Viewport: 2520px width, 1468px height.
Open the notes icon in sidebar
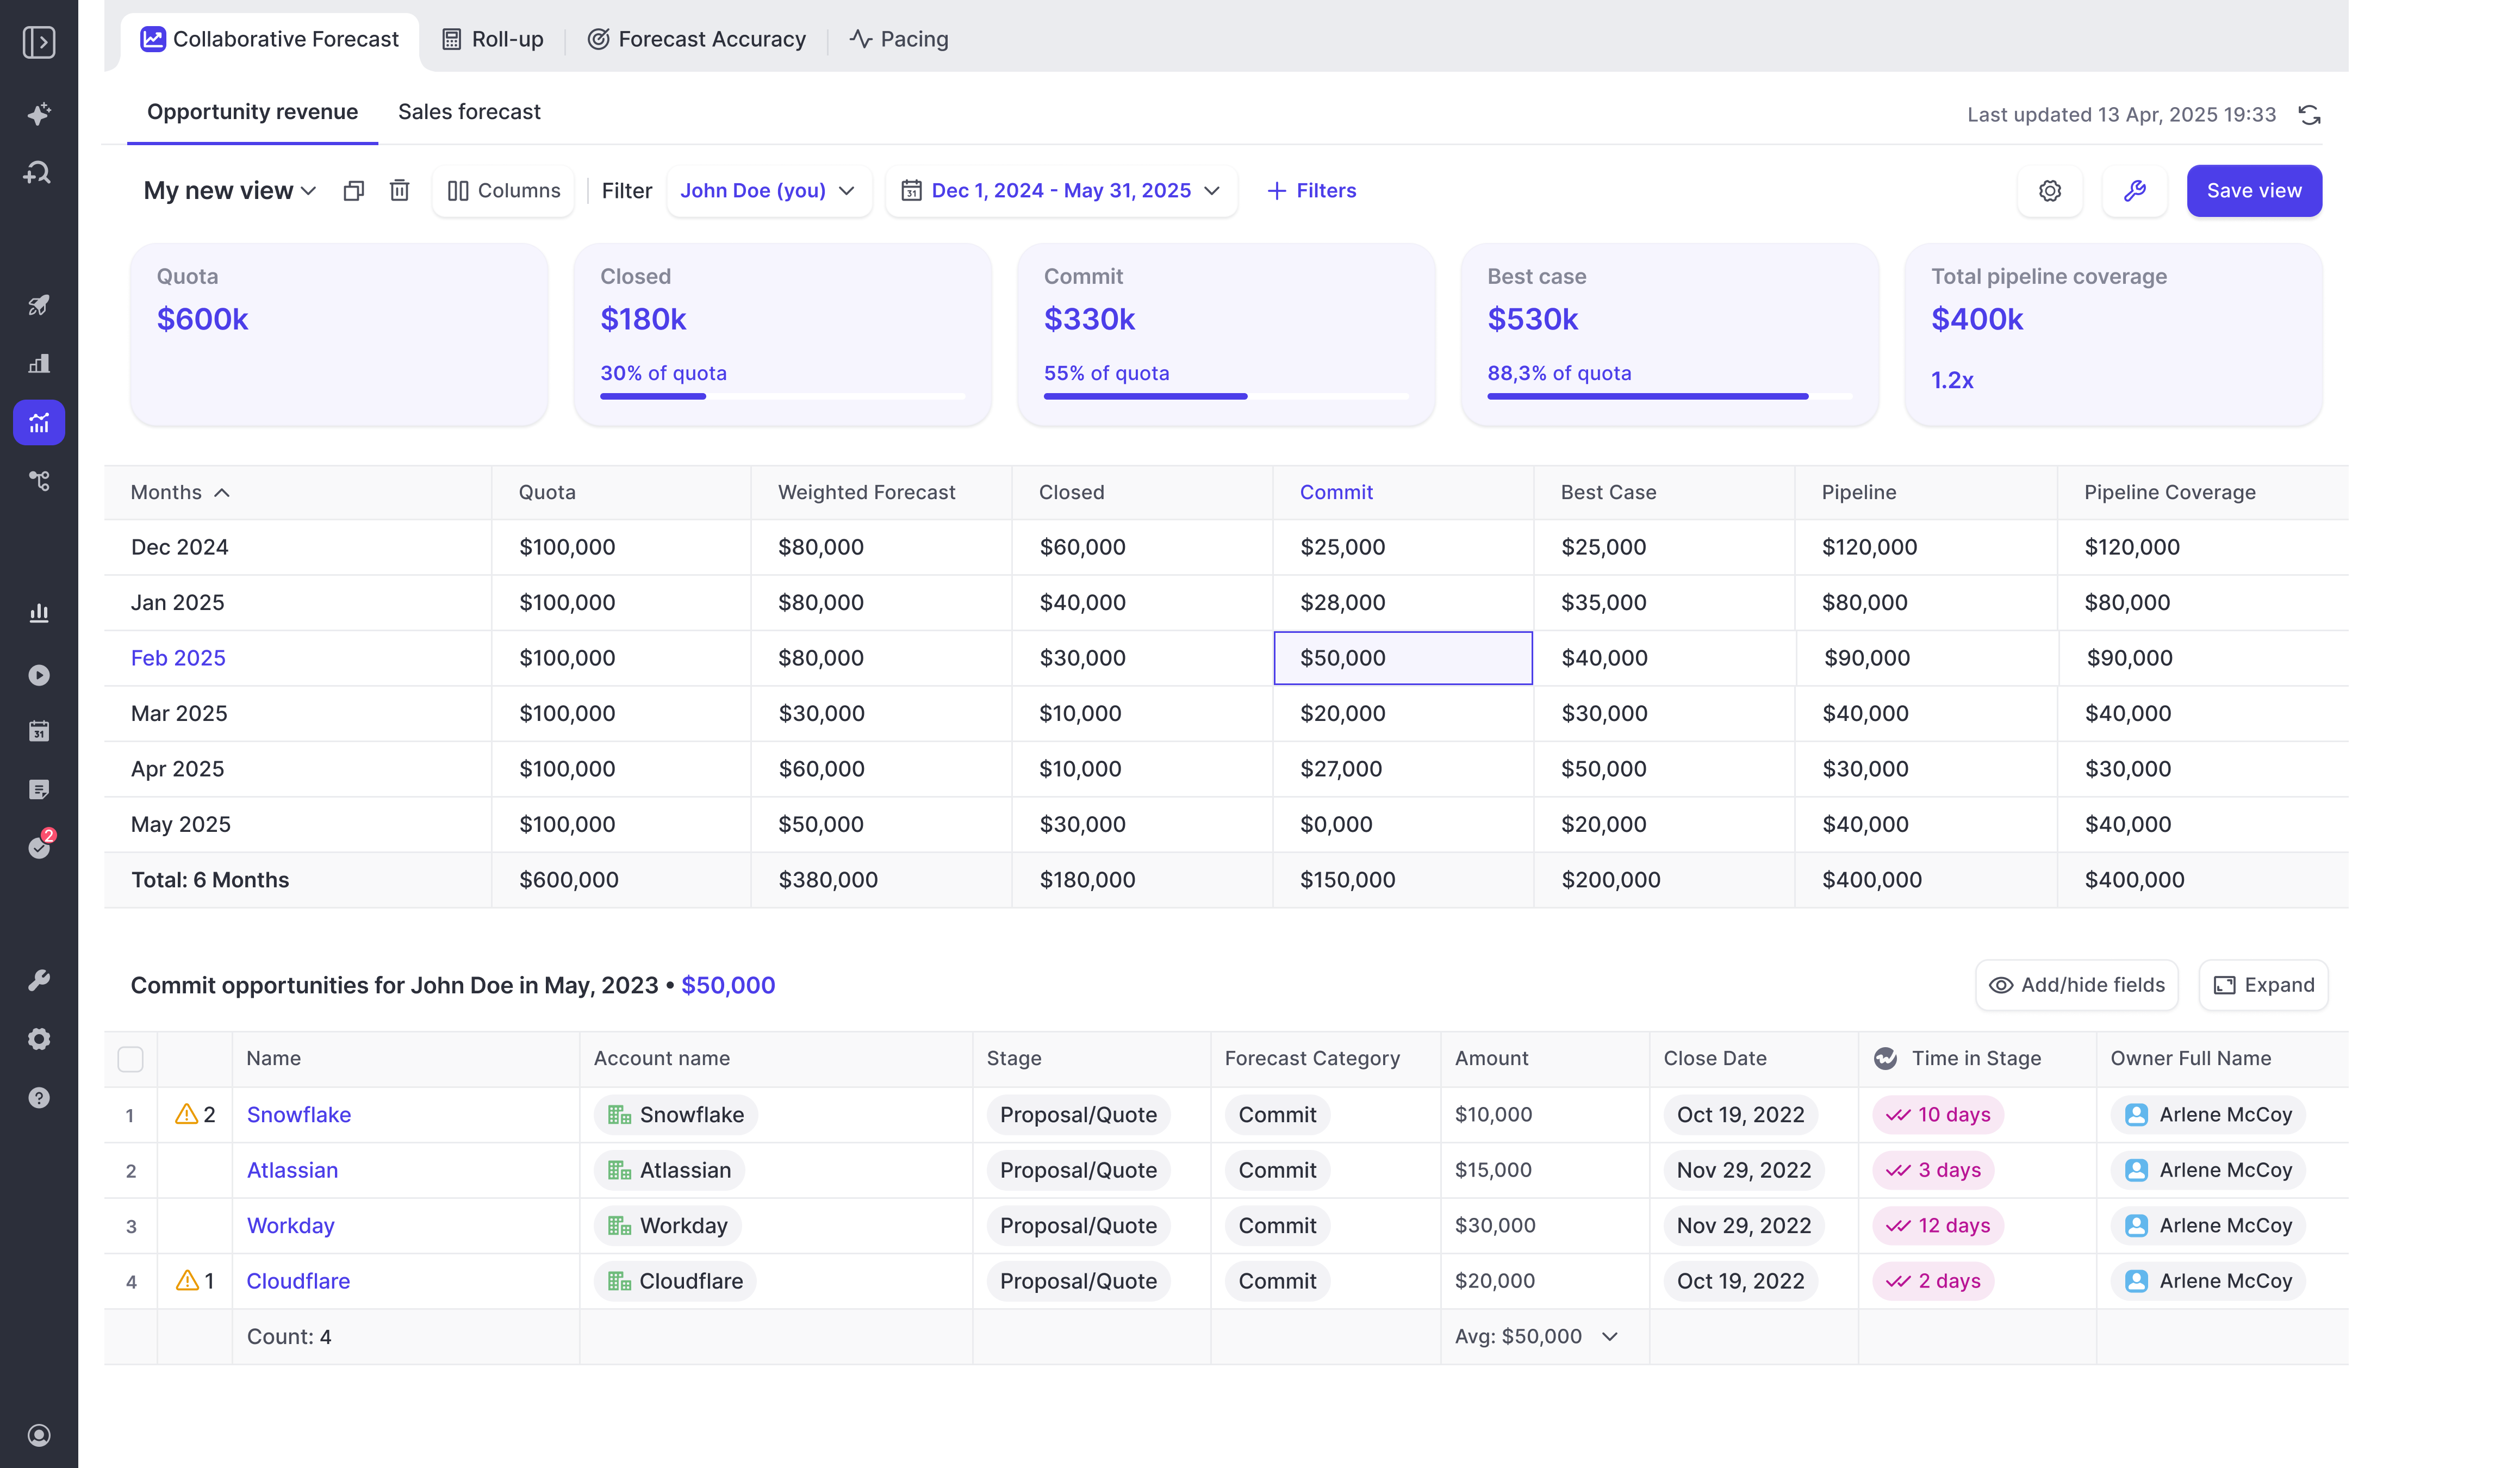pos(39,790)
